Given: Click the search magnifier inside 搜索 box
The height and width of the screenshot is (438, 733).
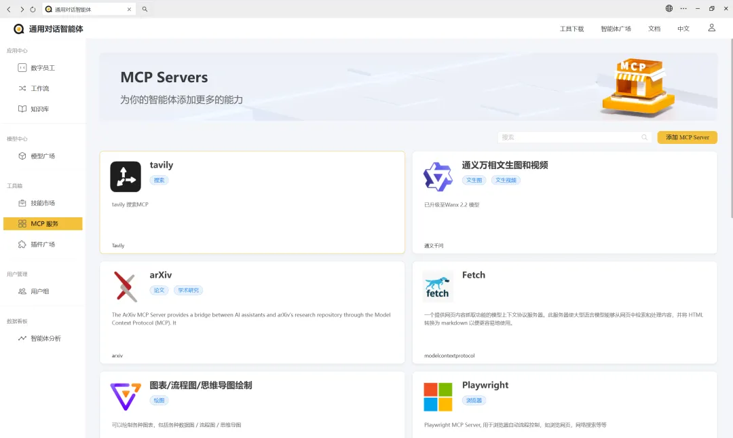Looking at the screenshot, I should [x=644, y=137].
